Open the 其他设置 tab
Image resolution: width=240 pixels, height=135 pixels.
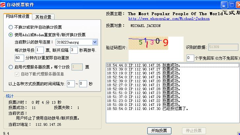point(43,17)
